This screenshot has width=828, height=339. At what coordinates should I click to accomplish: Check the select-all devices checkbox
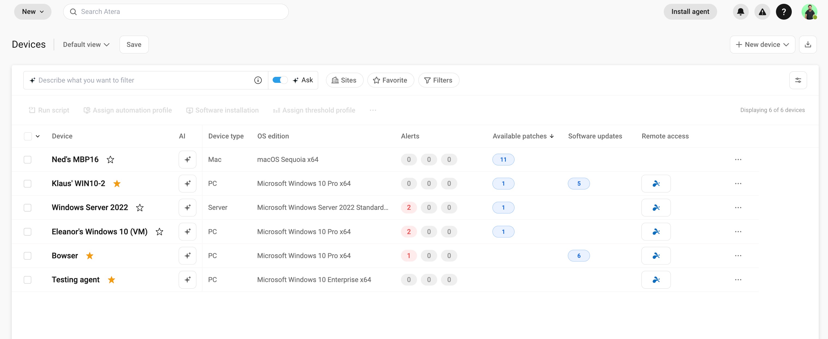[x=28, y=136]
